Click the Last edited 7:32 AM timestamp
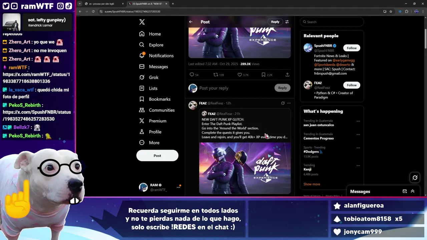This screenshot has height=240, width=427. coord(213,64)
